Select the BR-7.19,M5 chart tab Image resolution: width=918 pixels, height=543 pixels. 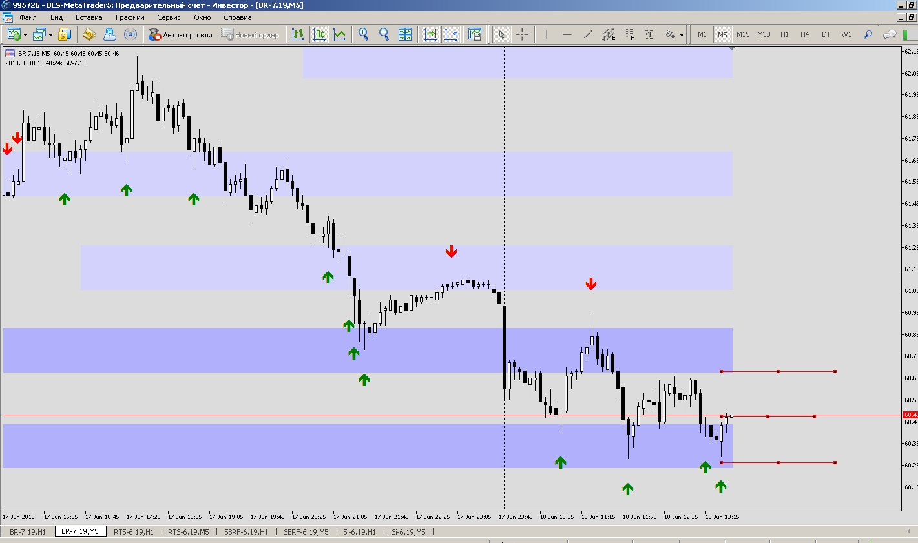click(x=80, y=531)
